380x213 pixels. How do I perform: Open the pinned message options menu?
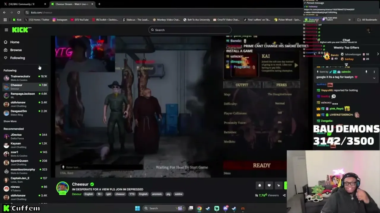pyautogui.click(x=374, y=72)
